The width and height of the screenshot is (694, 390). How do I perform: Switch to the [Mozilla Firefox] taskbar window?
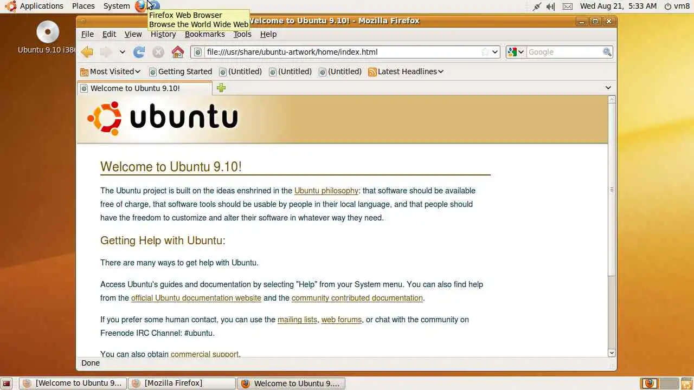[182, 383]
